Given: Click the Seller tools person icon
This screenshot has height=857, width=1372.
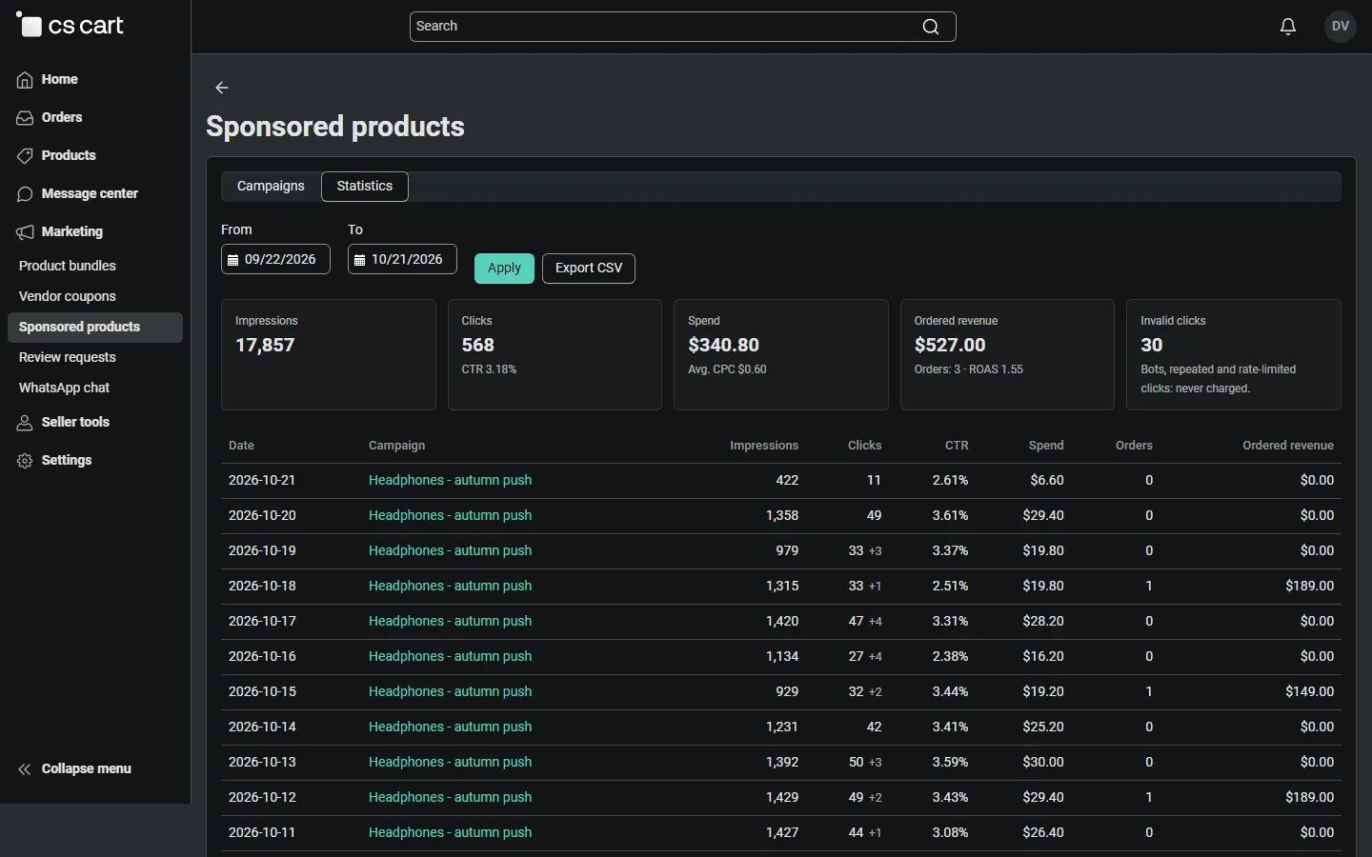Looking at the screenshot, I should [25, 423].
